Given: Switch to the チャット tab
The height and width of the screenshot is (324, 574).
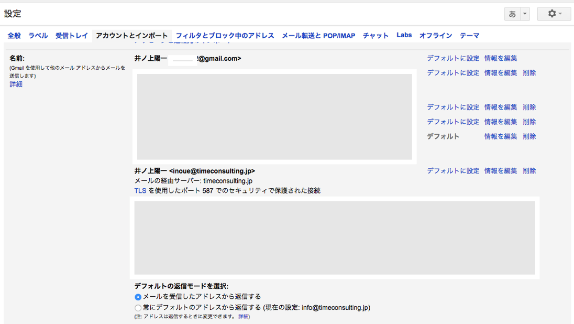Looking at the screenshot, I should tap(376, 36).
